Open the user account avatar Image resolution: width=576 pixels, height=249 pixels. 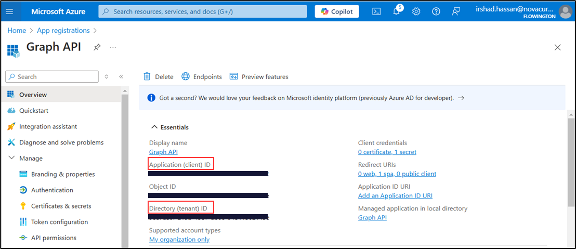(565, 11)
